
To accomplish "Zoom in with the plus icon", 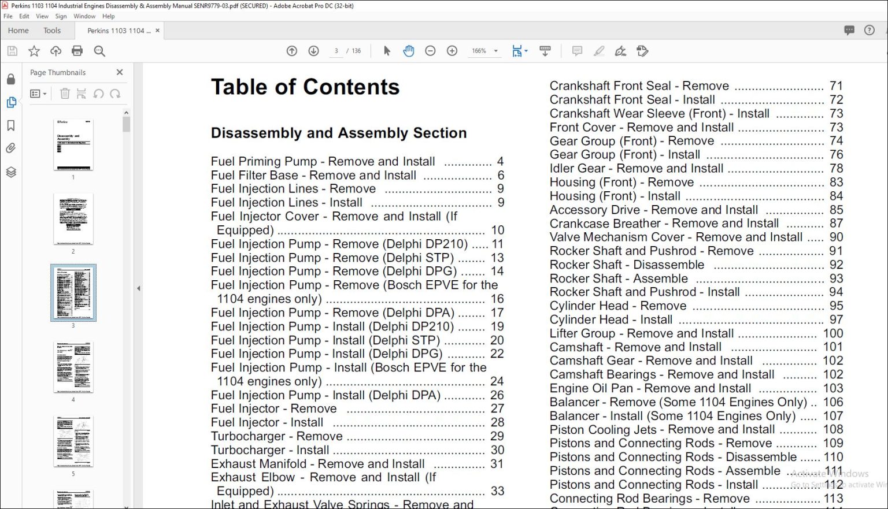I will click(x=452, y=51).
